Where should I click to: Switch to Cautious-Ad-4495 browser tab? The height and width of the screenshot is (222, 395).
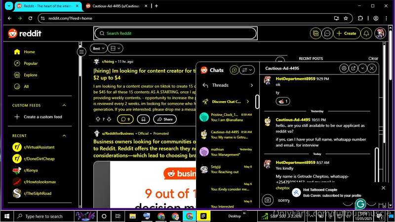117,6
